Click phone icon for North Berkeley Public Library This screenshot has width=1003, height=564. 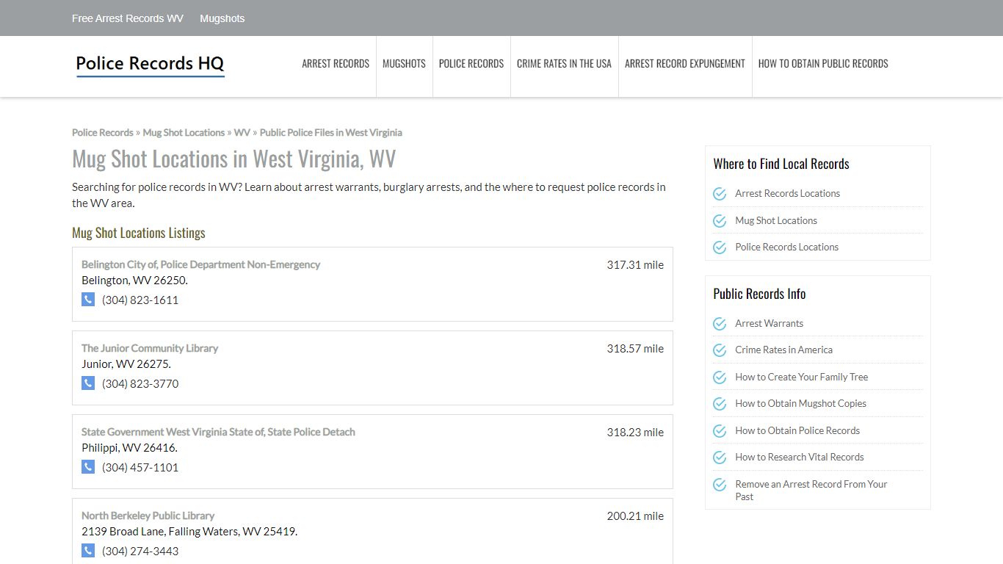pos(88,551)
